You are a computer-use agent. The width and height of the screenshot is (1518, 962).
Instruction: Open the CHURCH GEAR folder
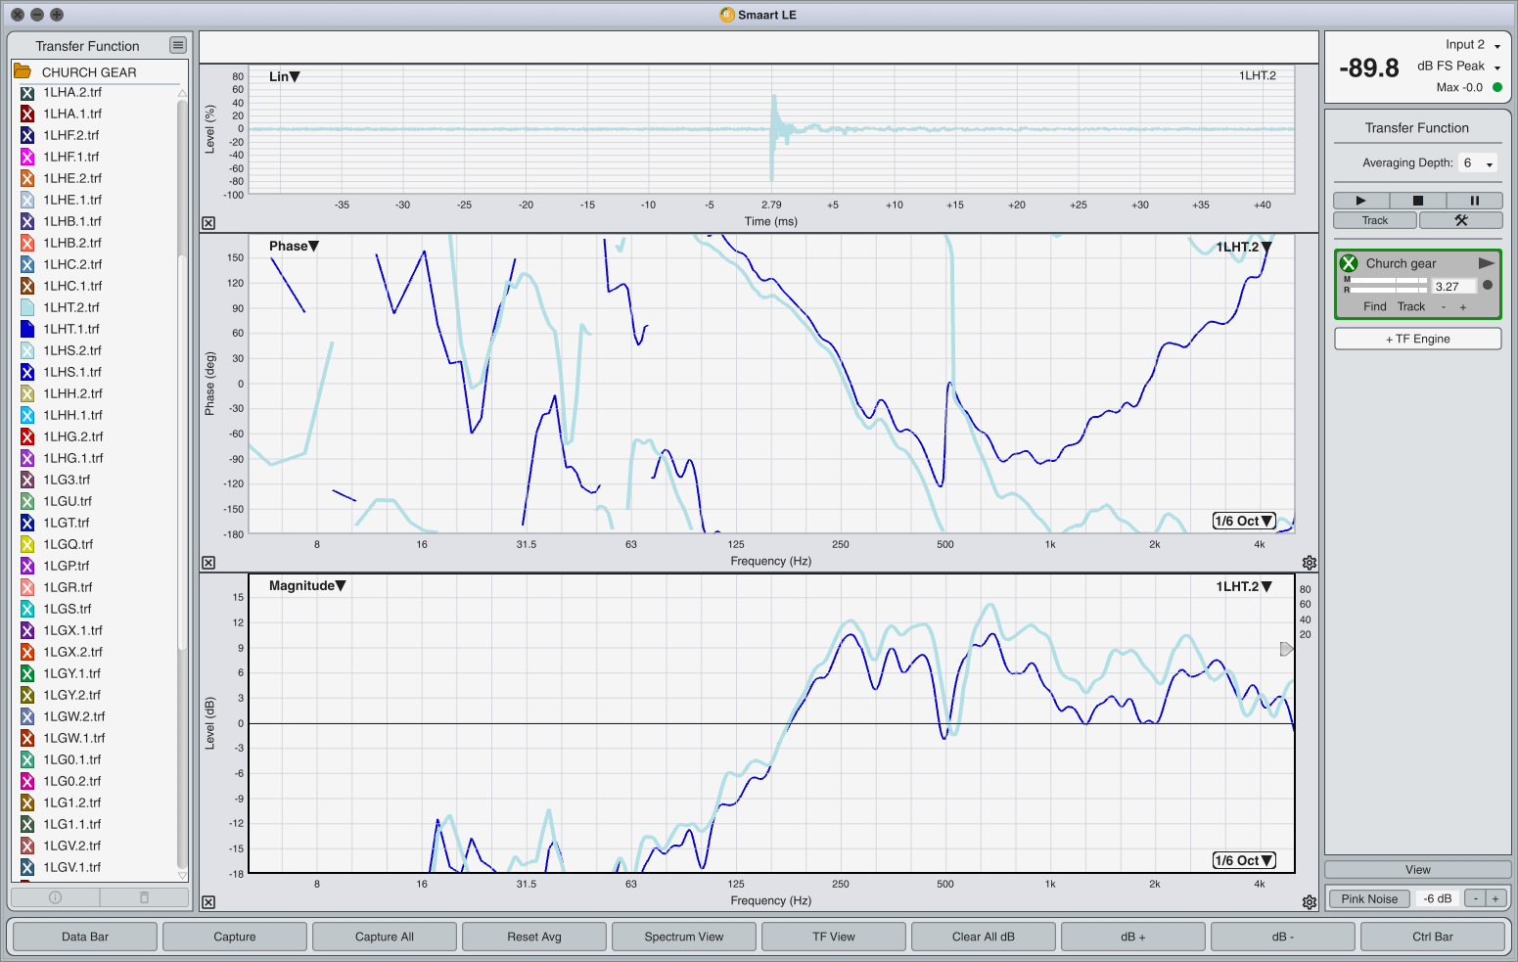22,71
